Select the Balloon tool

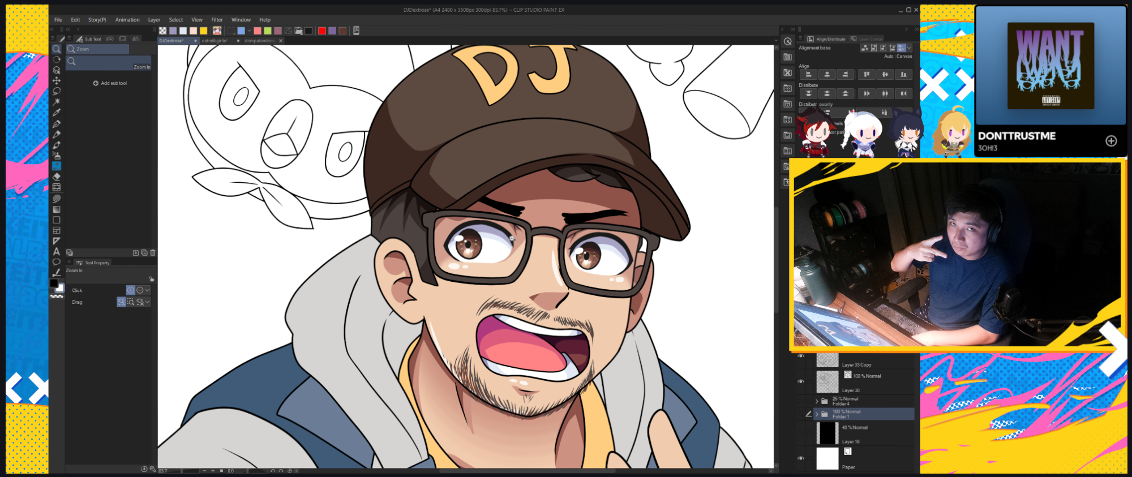click(x=57, y=262)
